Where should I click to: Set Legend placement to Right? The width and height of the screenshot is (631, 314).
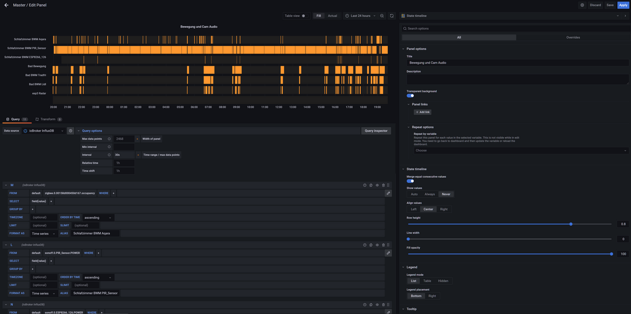click(x=432, y=296)
